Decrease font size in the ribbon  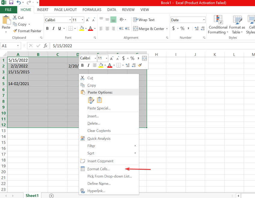click(94, 20)
